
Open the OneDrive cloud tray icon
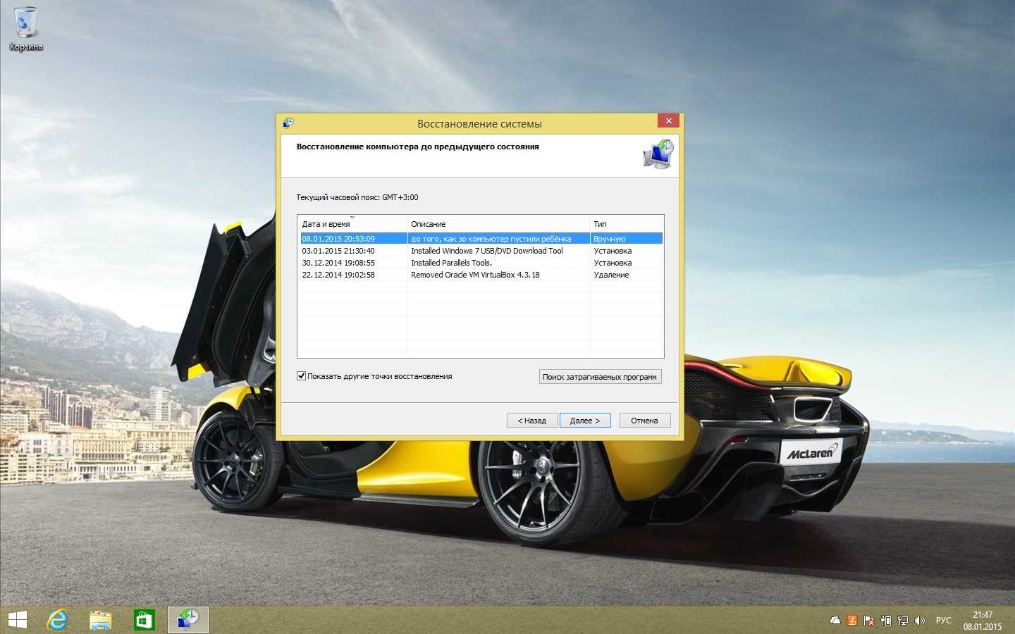click(x=835, y=621)
